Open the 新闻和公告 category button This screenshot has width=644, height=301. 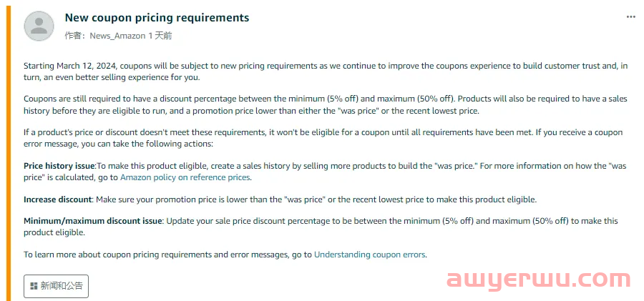(57, 286)
